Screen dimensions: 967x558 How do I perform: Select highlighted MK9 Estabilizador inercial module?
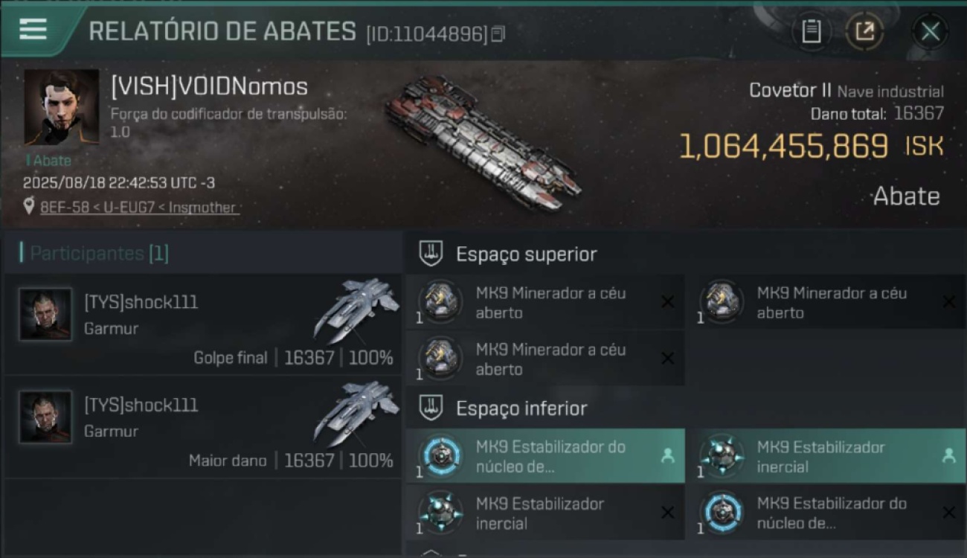coord(826,456)
